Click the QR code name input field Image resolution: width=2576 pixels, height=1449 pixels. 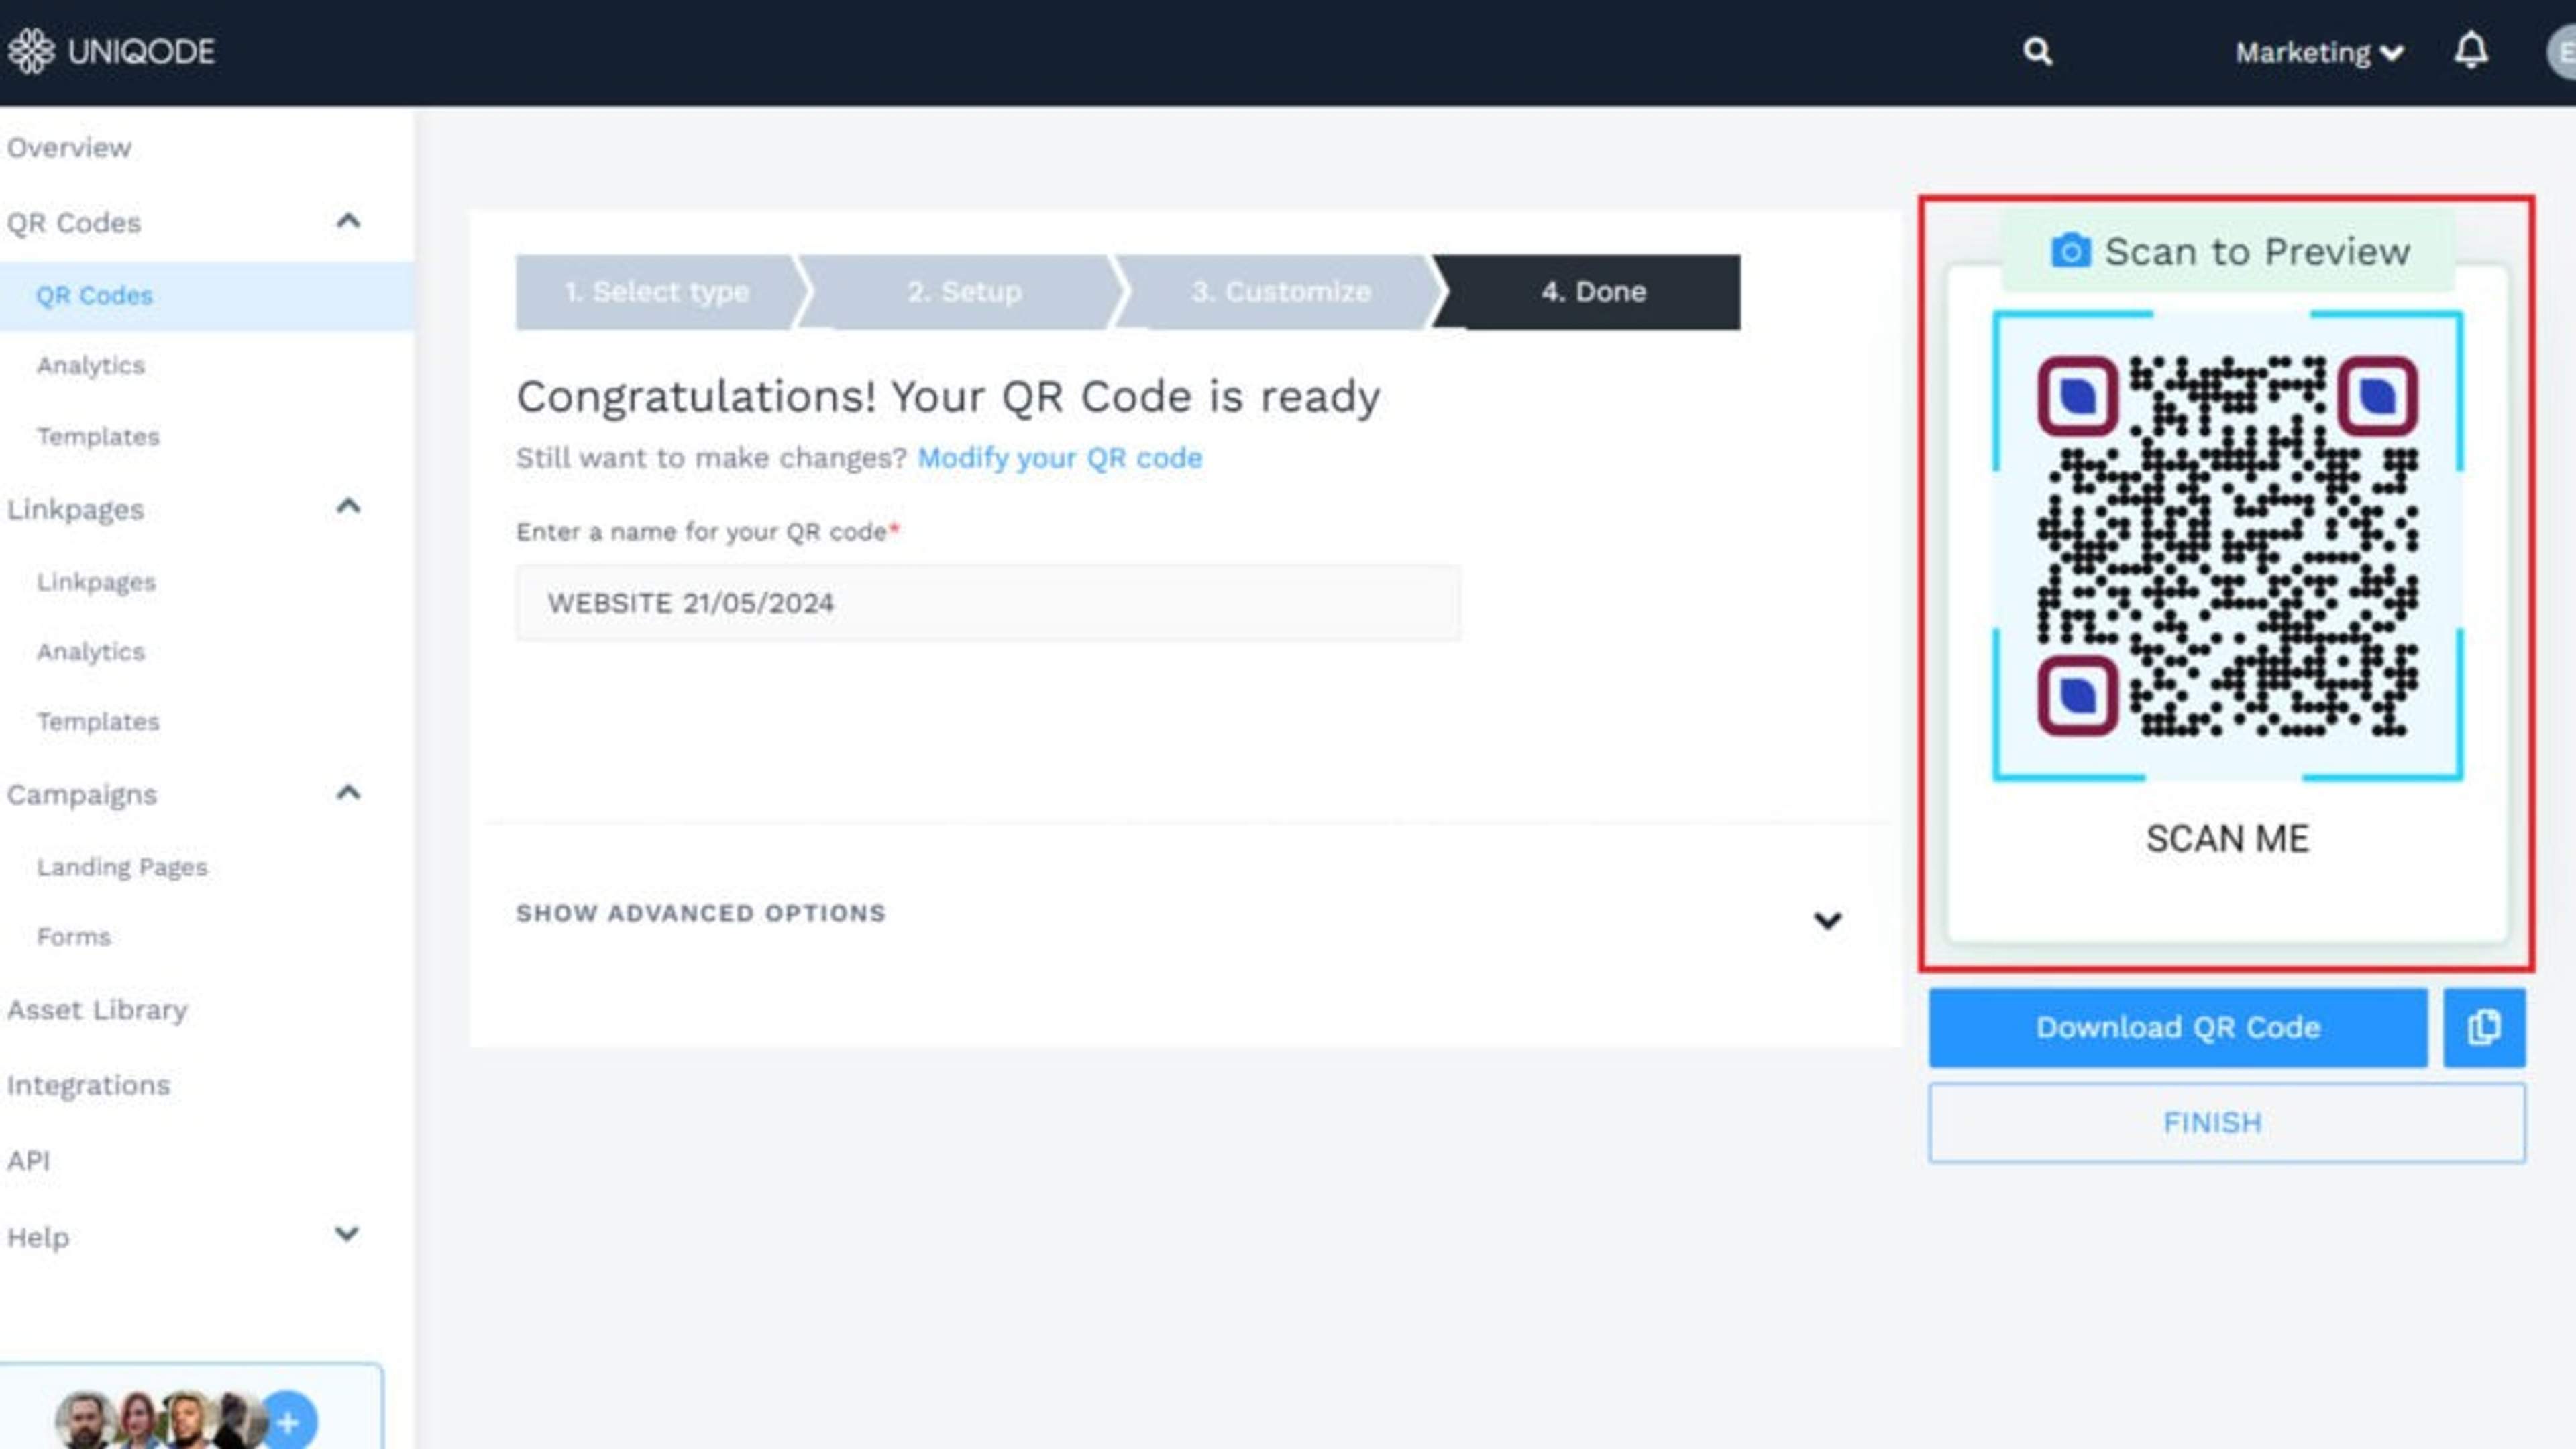tap(987, 603)
